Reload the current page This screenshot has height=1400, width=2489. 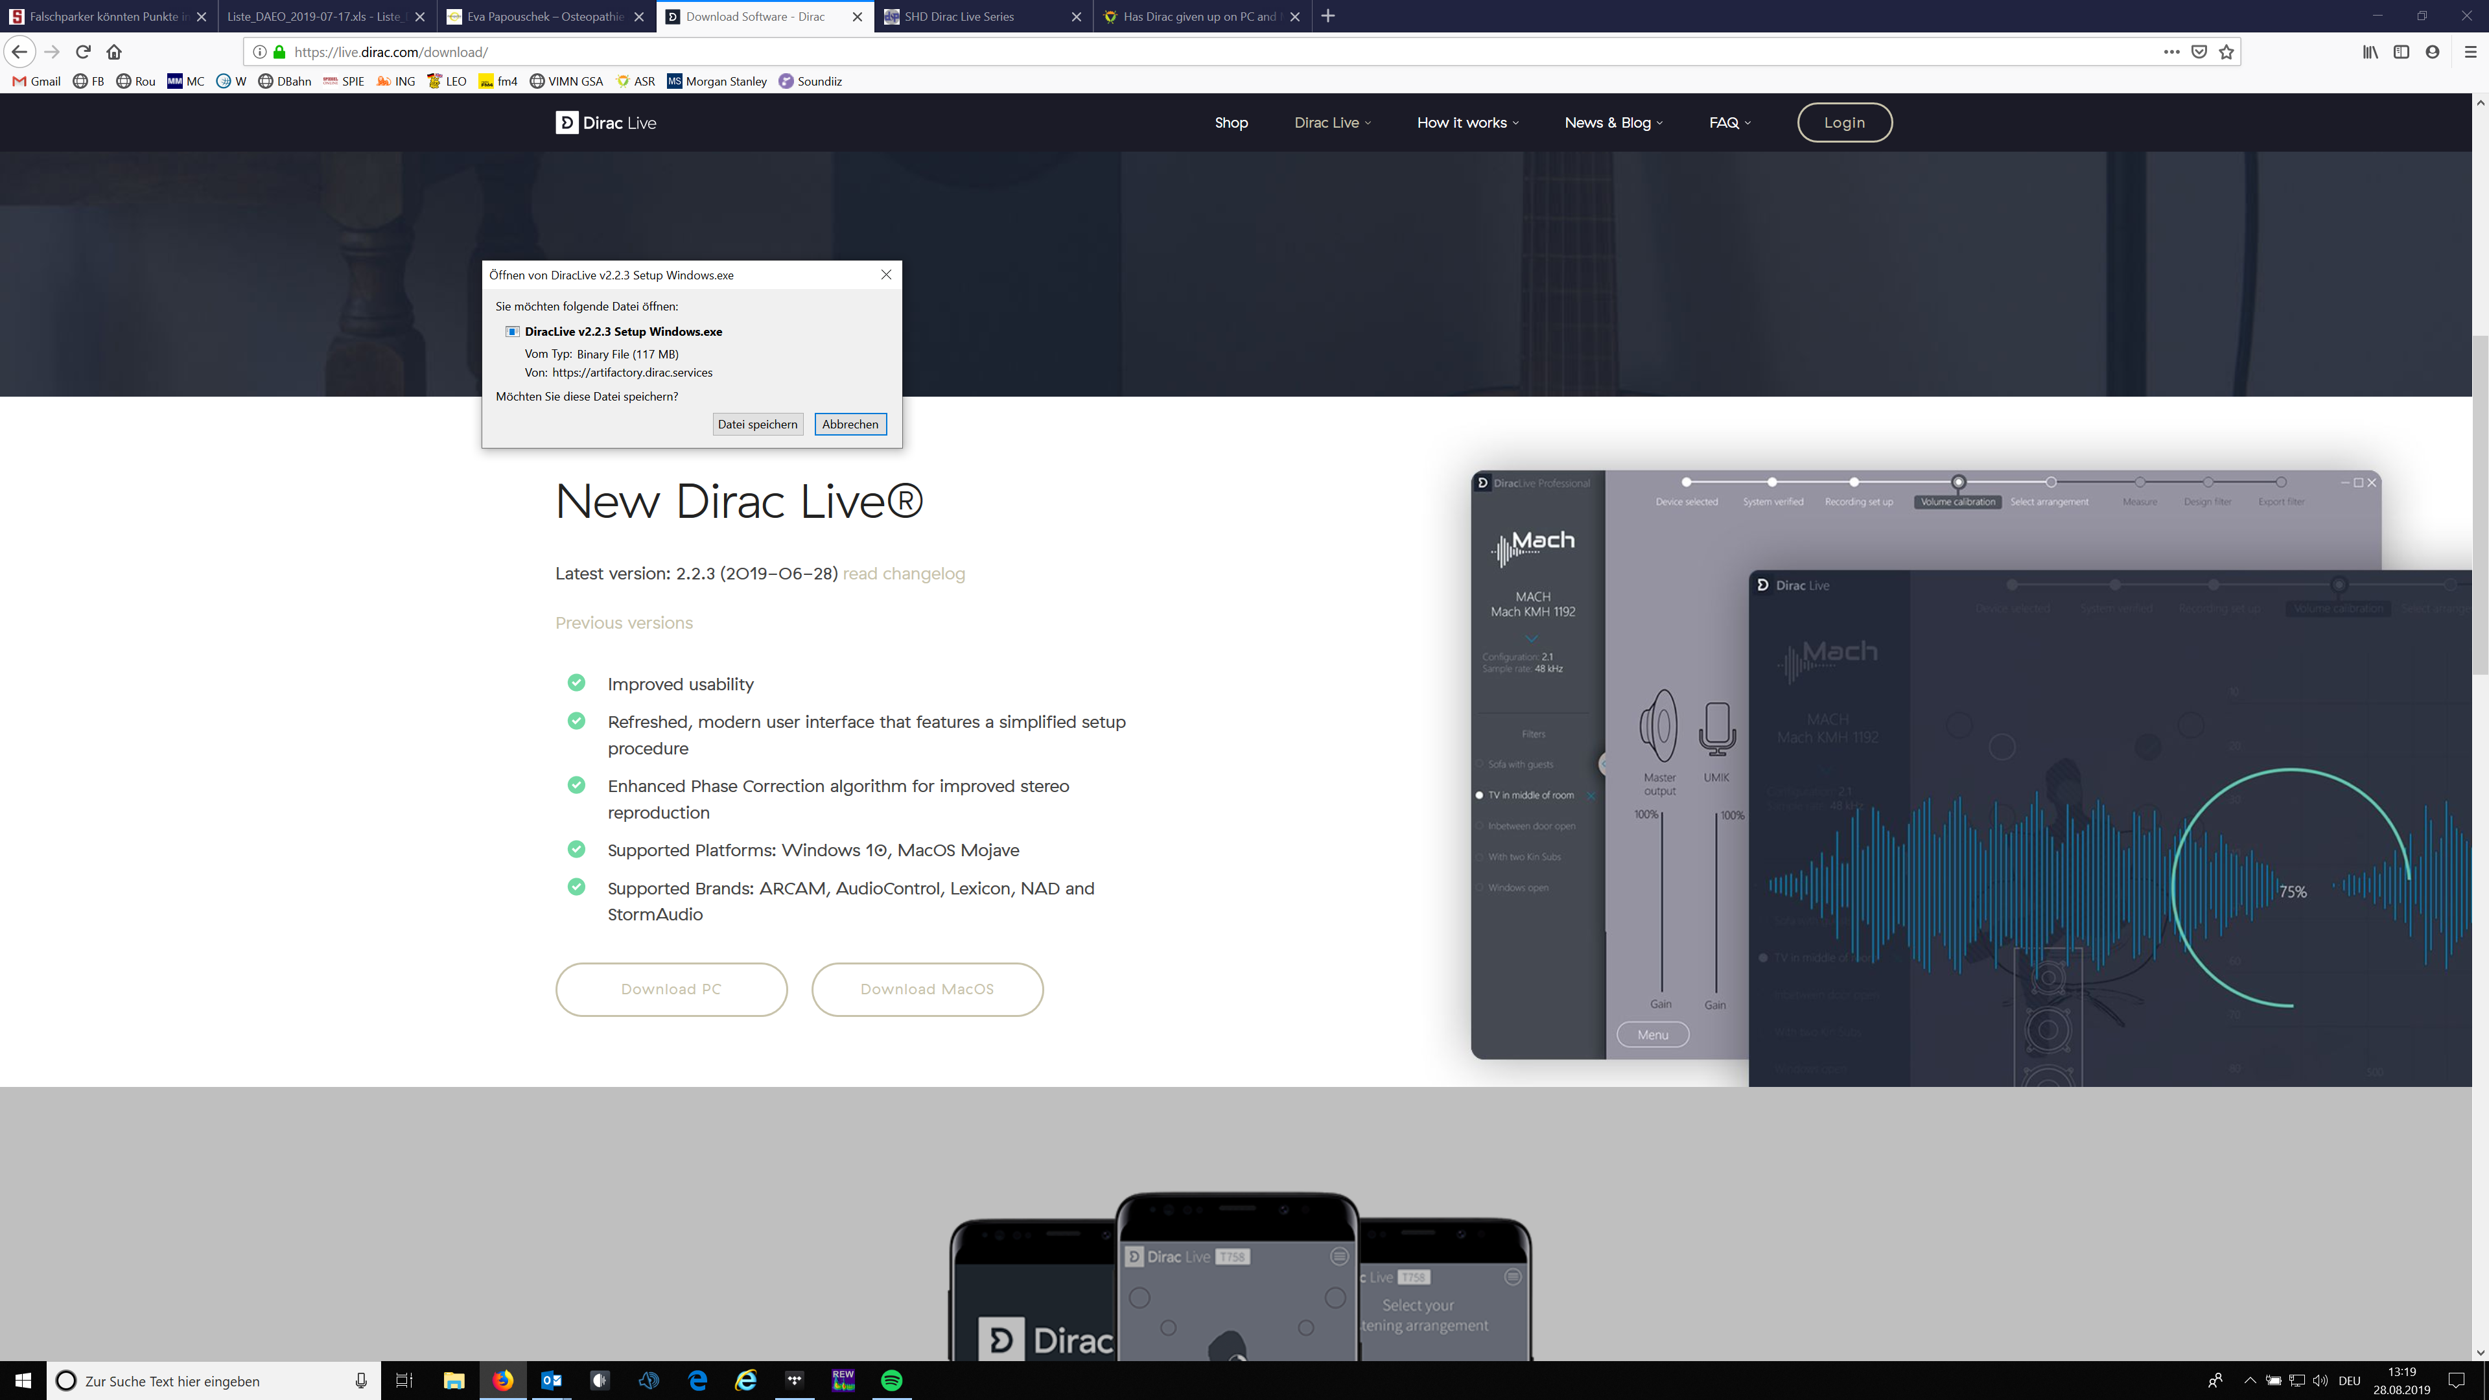pos(83,52)
